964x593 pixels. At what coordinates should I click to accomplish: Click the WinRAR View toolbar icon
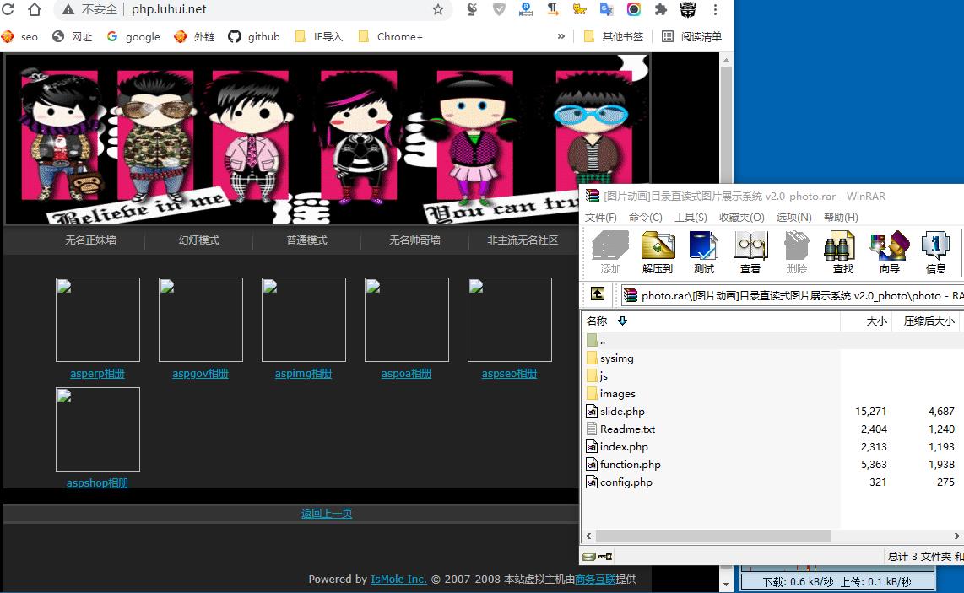[x=750, y=245]
